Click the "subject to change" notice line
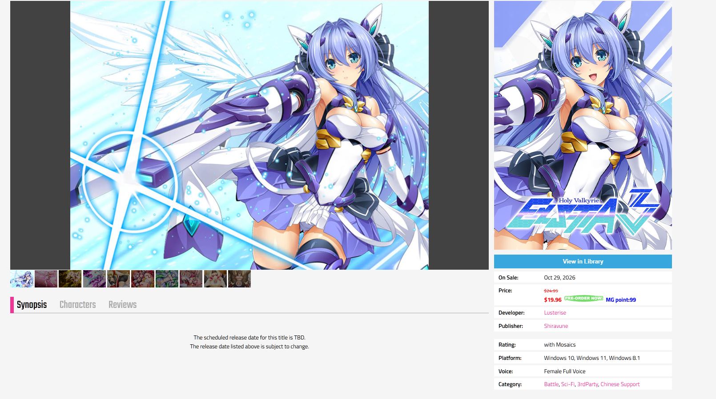Image resolution: width=716 pixels, height=399 pixels. click(249, 346)
